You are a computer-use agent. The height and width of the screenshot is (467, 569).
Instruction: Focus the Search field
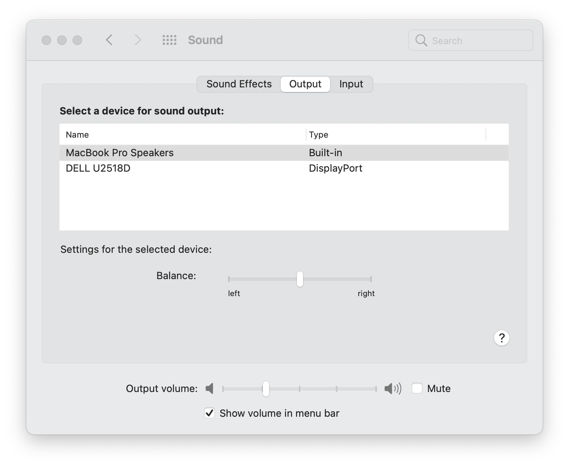coord(471,40)
